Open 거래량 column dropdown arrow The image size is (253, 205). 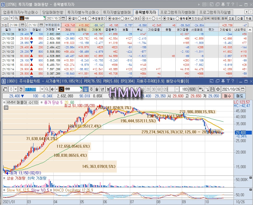pyautogui.click(x=59, y=30)
